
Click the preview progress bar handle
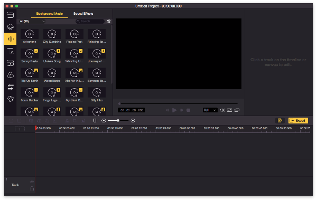point(119,103)
